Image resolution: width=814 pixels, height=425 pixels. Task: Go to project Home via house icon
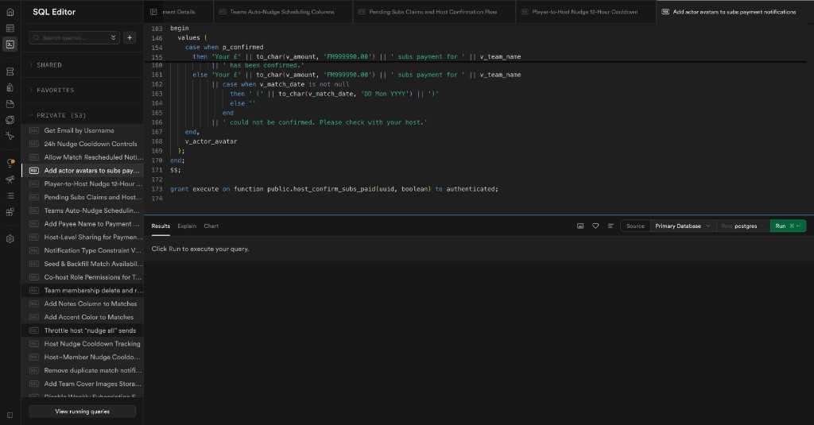tap(10, 12)
